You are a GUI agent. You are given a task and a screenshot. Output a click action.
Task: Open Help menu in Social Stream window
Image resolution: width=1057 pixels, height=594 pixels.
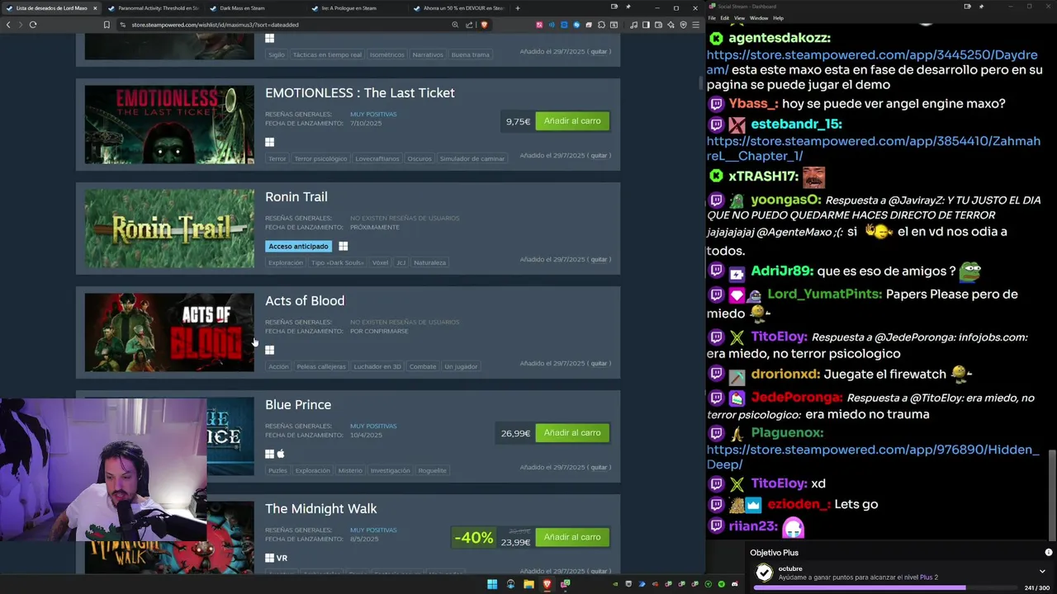point(778,17)
